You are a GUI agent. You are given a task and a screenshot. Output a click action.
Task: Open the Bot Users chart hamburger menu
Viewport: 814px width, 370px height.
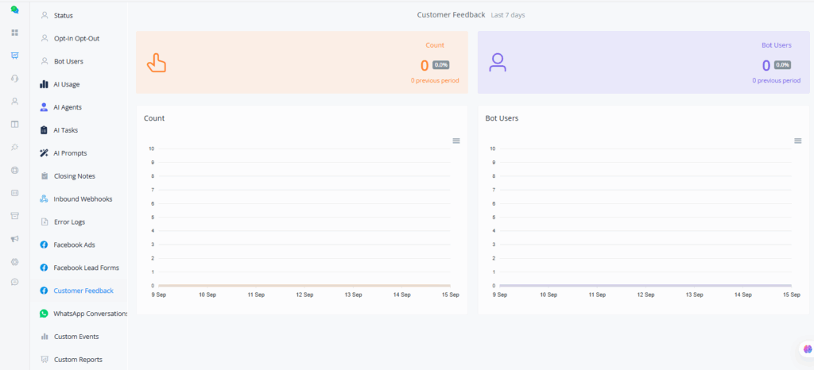point(797,141)
